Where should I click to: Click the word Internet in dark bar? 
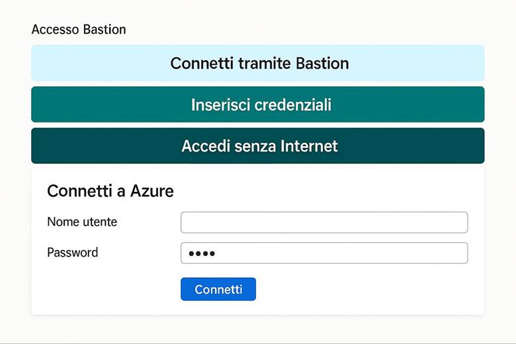tap(308, 146)
